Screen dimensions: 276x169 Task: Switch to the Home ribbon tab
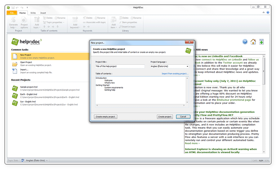(x=23, y=13)
